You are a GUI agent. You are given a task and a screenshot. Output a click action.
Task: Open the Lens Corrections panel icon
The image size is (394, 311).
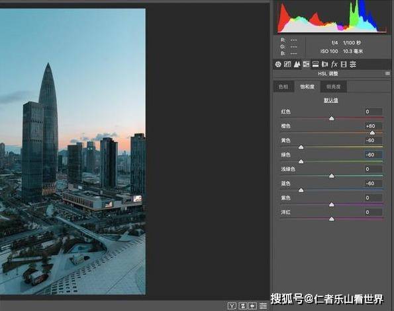pyautogui.click(x=324, y=65)
